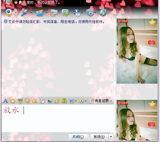160x142 pixels.
Task: Open 消息记录 message history
Action: click(x=99, y=101)
